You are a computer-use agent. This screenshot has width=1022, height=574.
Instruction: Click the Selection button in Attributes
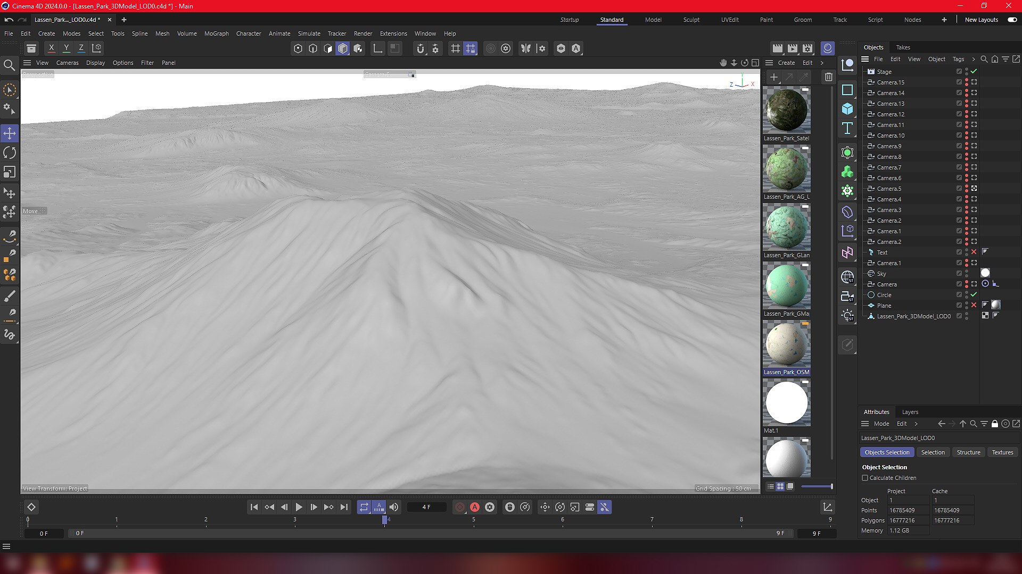point(933,452)
